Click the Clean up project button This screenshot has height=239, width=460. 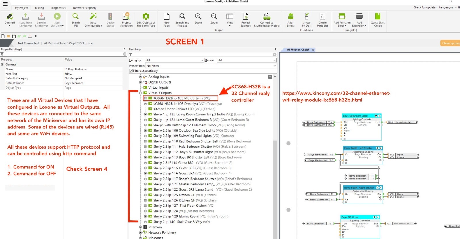451,43
